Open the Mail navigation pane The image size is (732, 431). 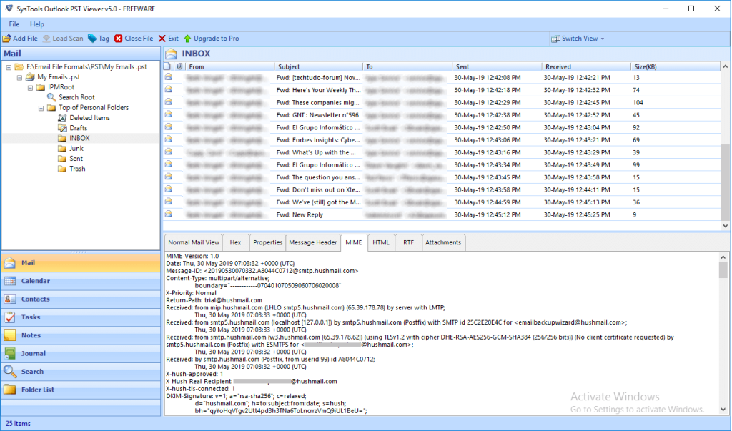(81, 263)
